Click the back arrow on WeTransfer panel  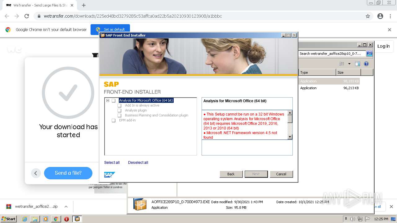tap(36, 173)
